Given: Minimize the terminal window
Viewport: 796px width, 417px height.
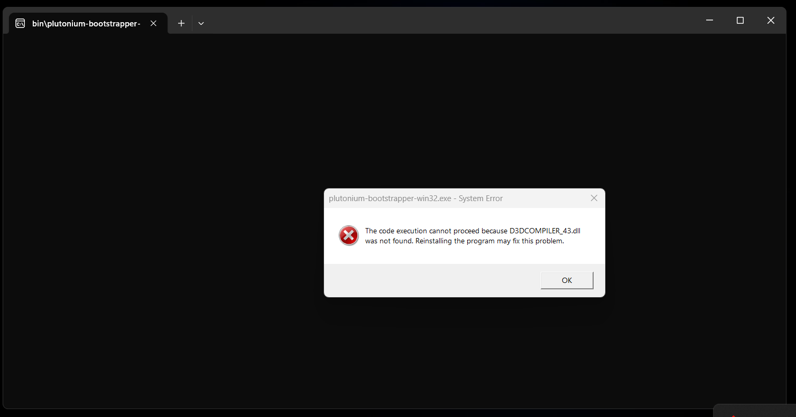Looking at the screenshot, I should click(x=709, y=21).
